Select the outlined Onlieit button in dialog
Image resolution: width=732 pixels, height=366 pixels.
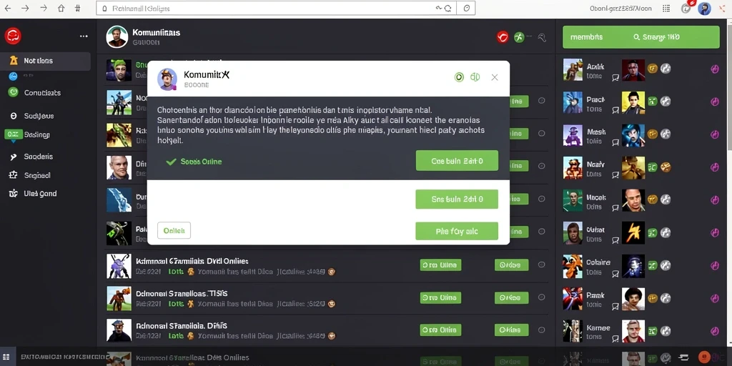(174, 231)
